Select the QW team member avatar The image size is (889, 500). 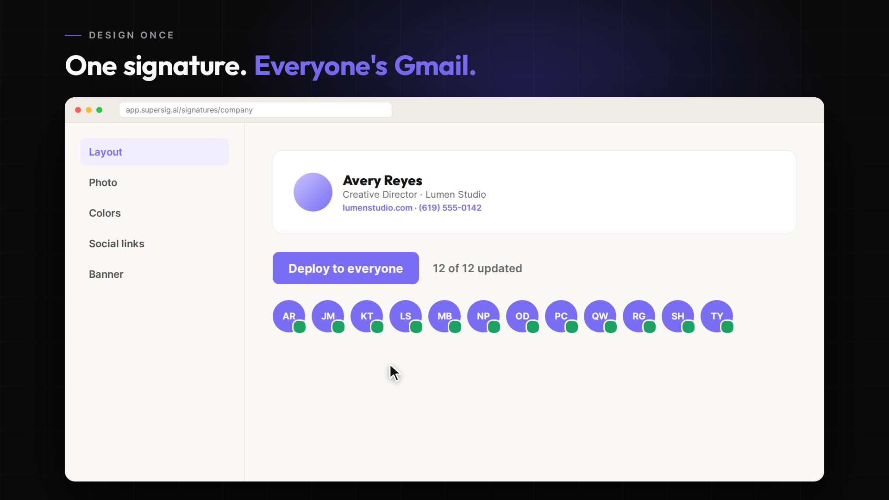600,316
